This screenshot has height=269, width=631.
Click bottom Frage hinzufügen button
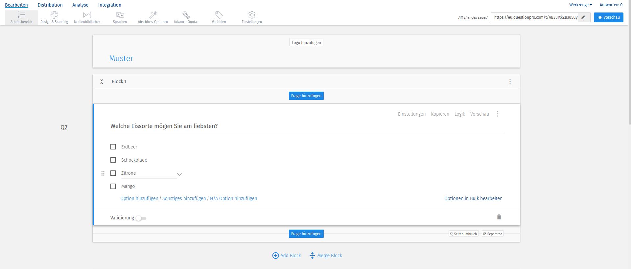(x=306, y=234)
